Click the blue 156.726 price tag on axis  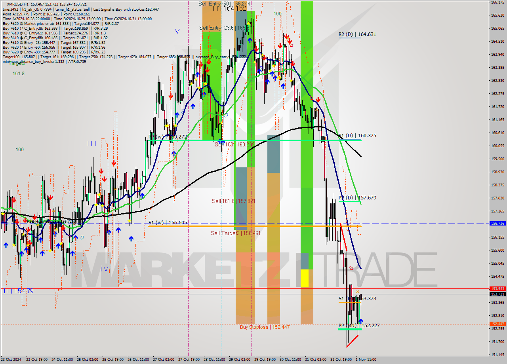(497, 224)
